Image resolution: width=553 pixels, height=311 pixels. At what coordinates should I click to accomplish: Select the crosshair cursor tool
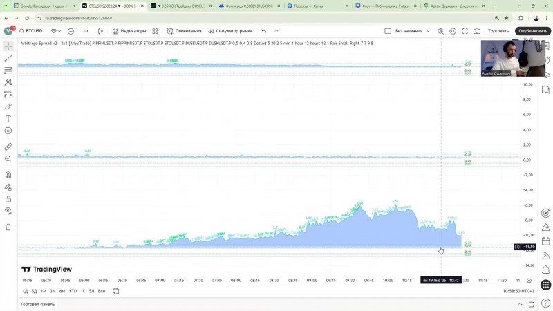[x=8, y=46]
